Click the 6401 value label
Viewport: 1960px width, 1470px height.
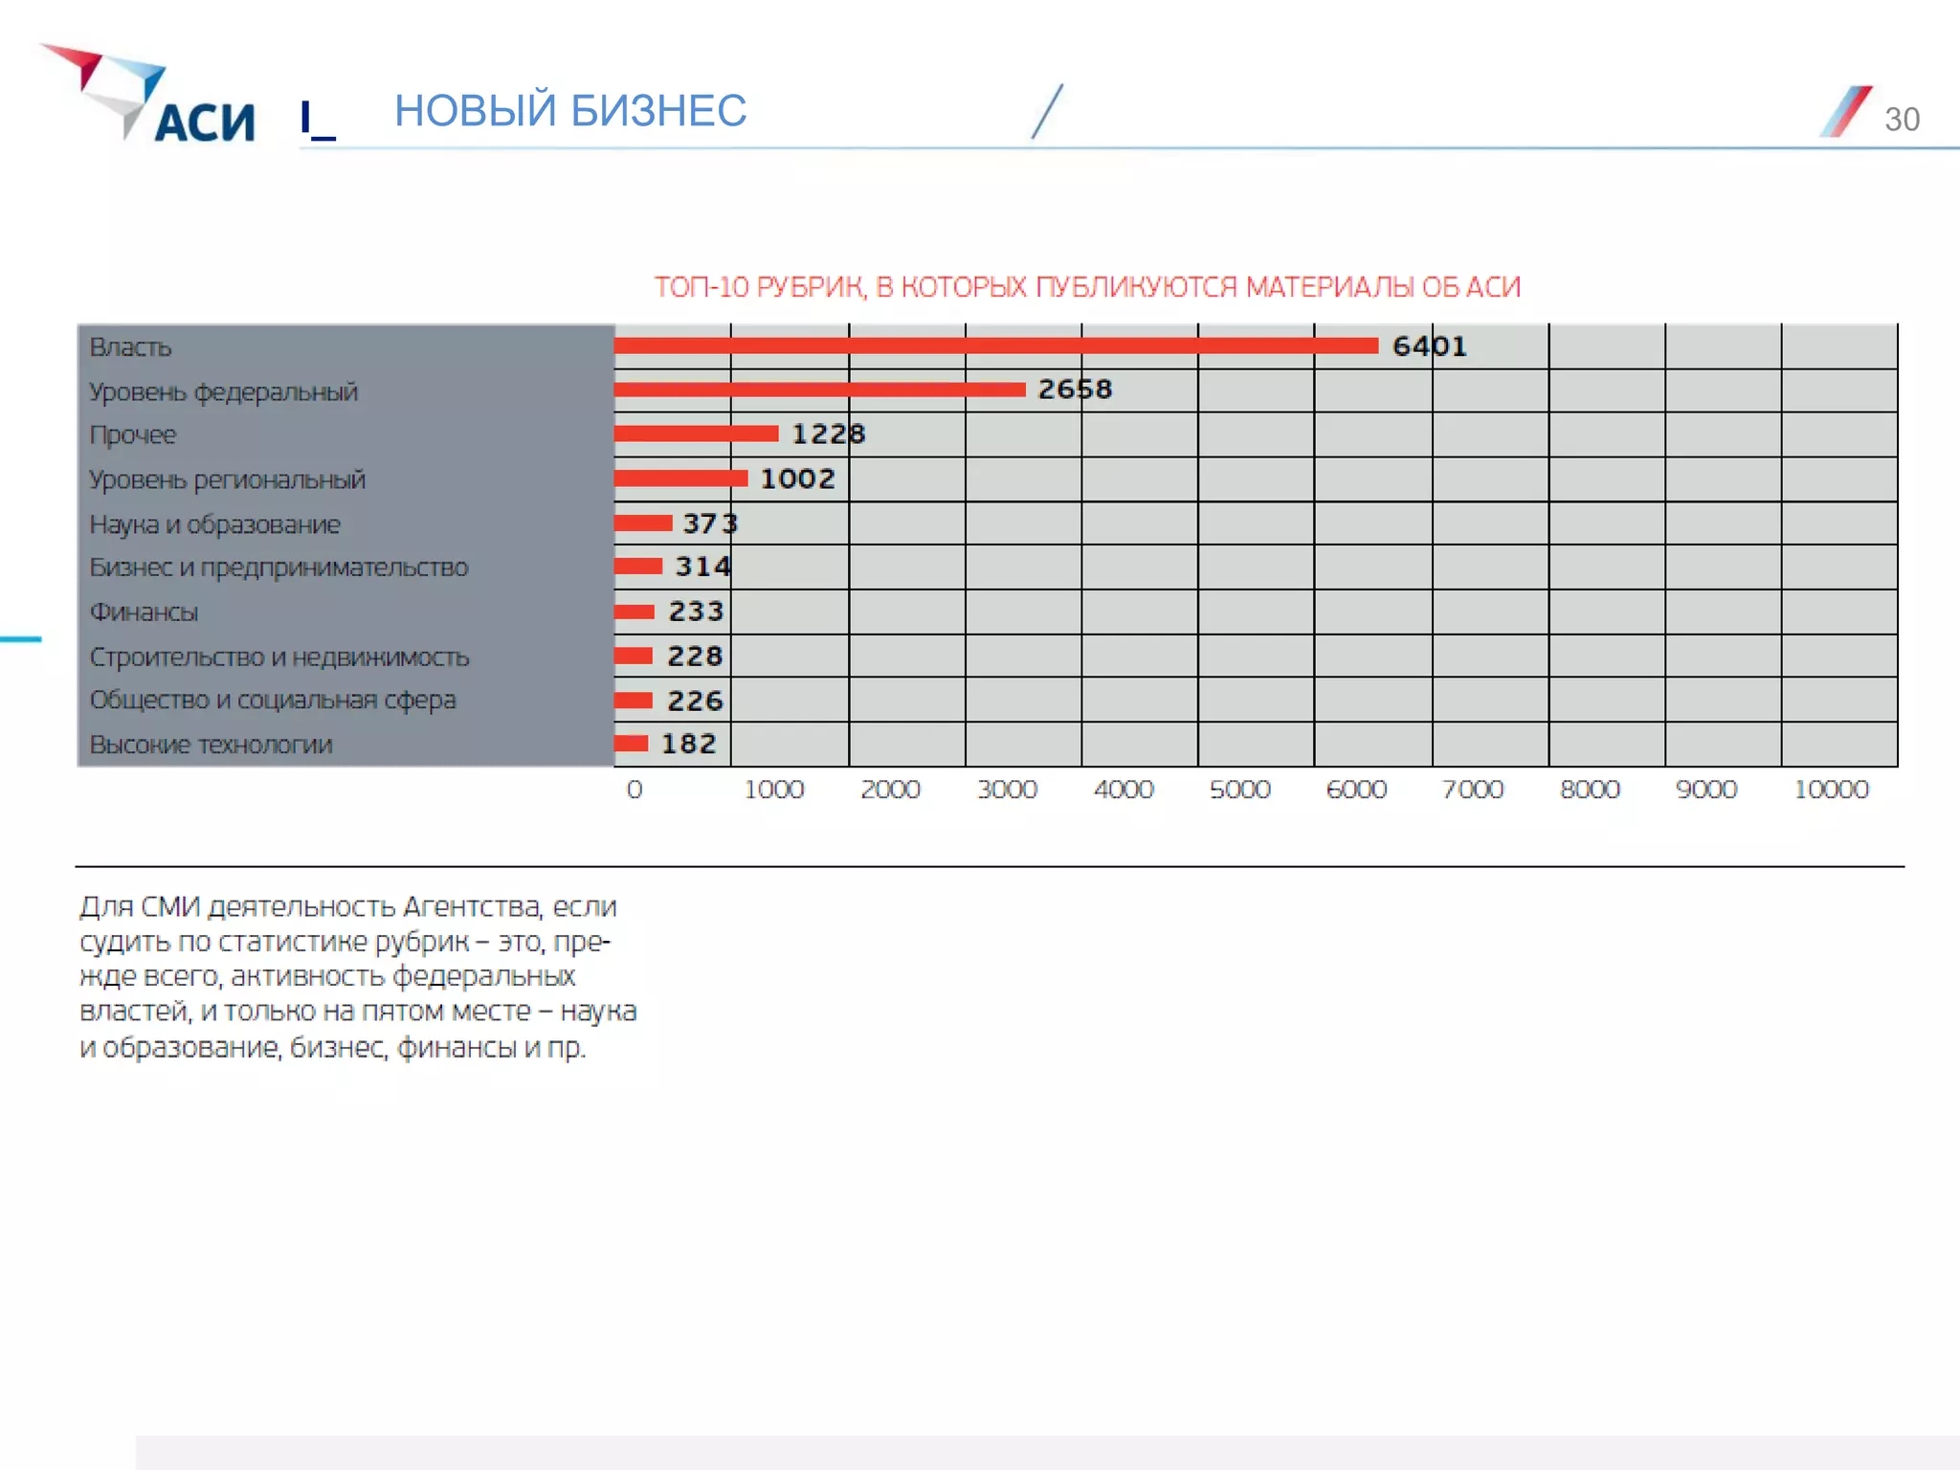[x=1429, y=346]
